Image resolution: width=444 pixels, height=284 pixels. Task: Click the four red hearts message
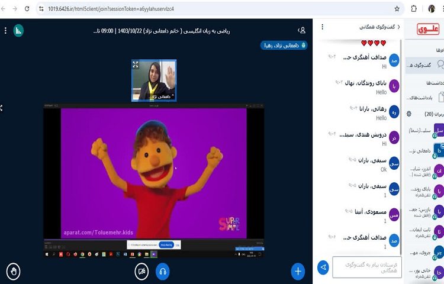click(x=374, y=43)
